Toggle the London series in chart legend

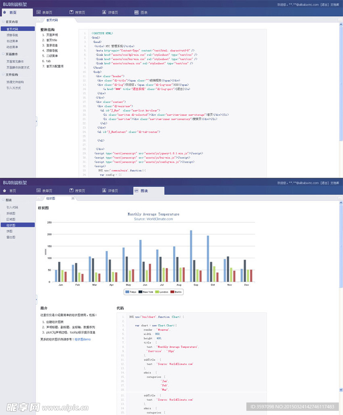click(162, 292)
